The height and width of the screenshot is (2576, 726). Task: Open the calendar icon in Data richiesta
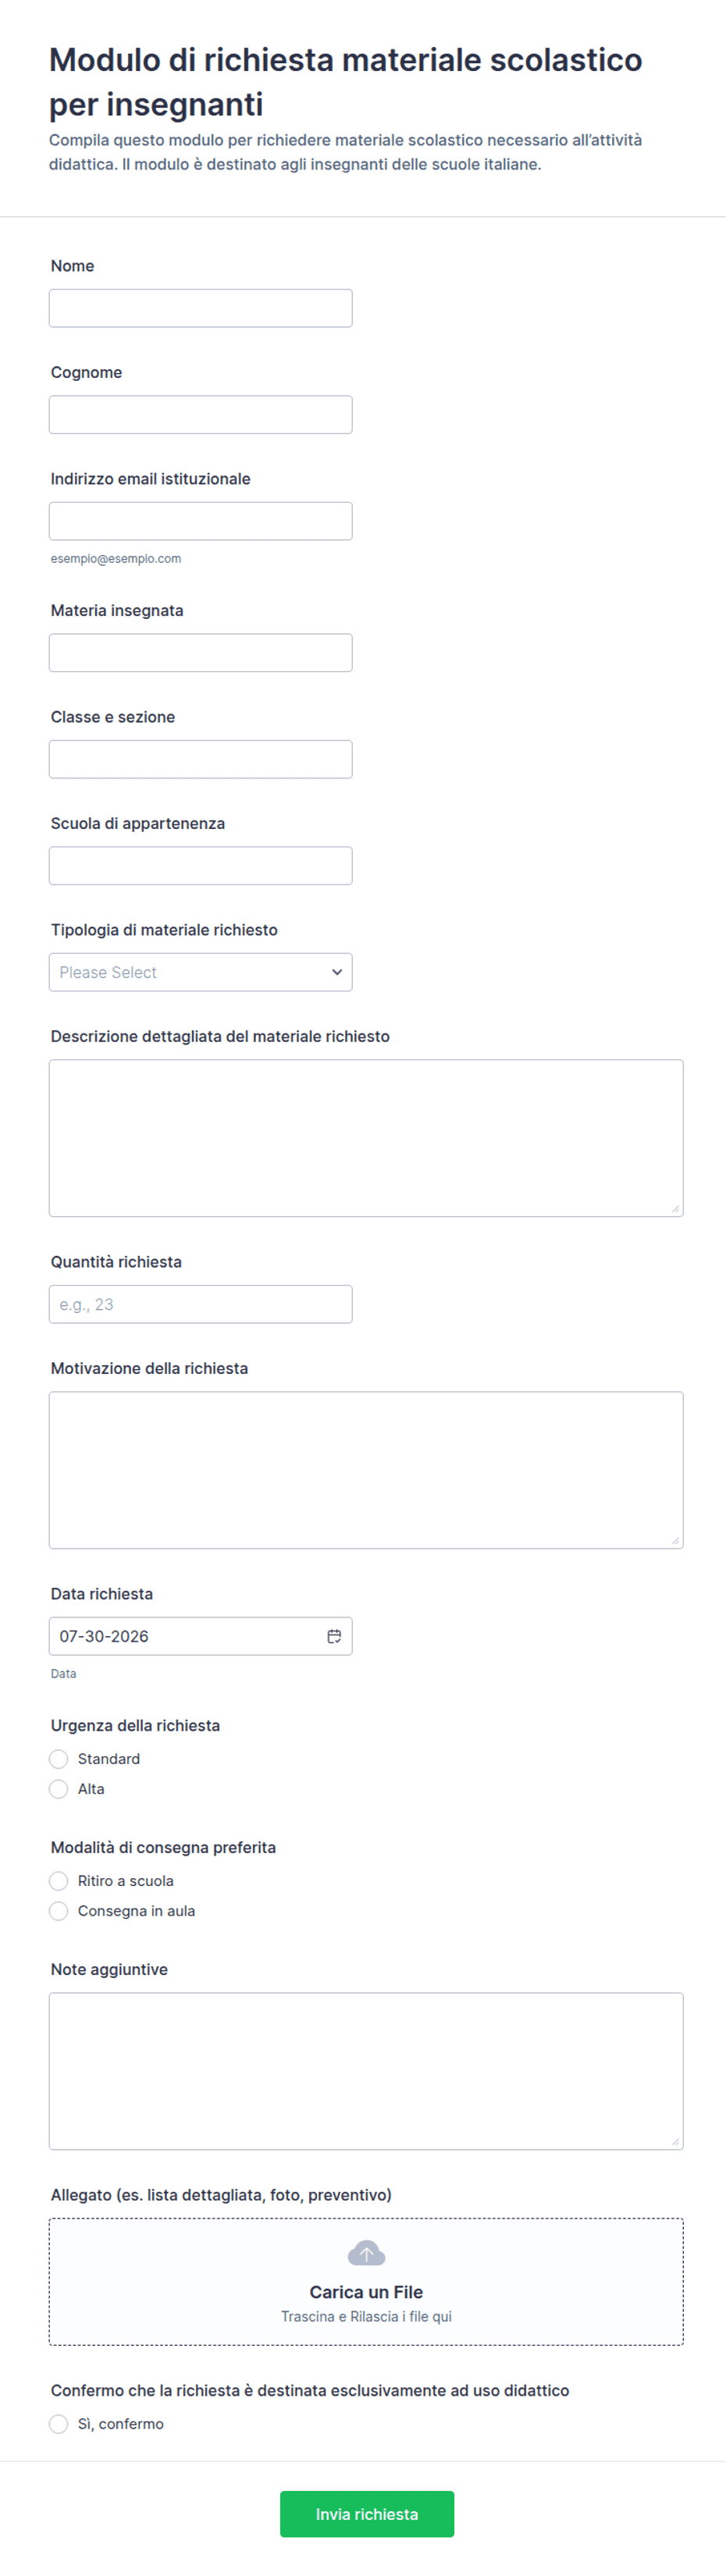pyautogui.click(x=334, y=1636)
